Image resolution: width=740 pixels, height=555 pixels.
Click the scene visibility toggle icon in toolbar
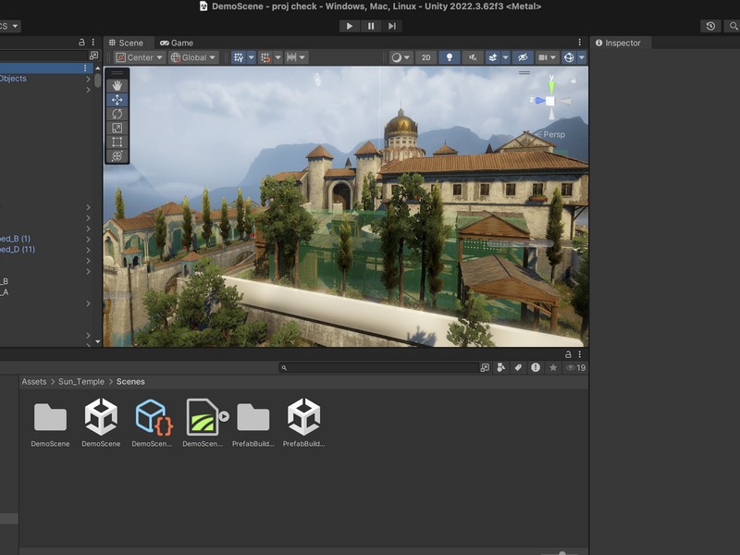[x=524, y=57]
